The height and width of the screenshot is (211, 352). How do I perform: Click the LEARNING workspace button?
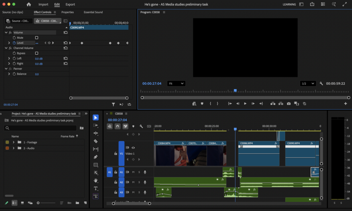[289, 4]
